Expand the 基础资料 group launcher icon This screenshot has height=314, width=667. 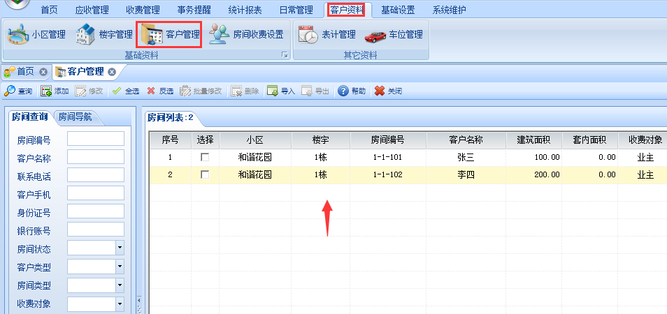(285, 54)
